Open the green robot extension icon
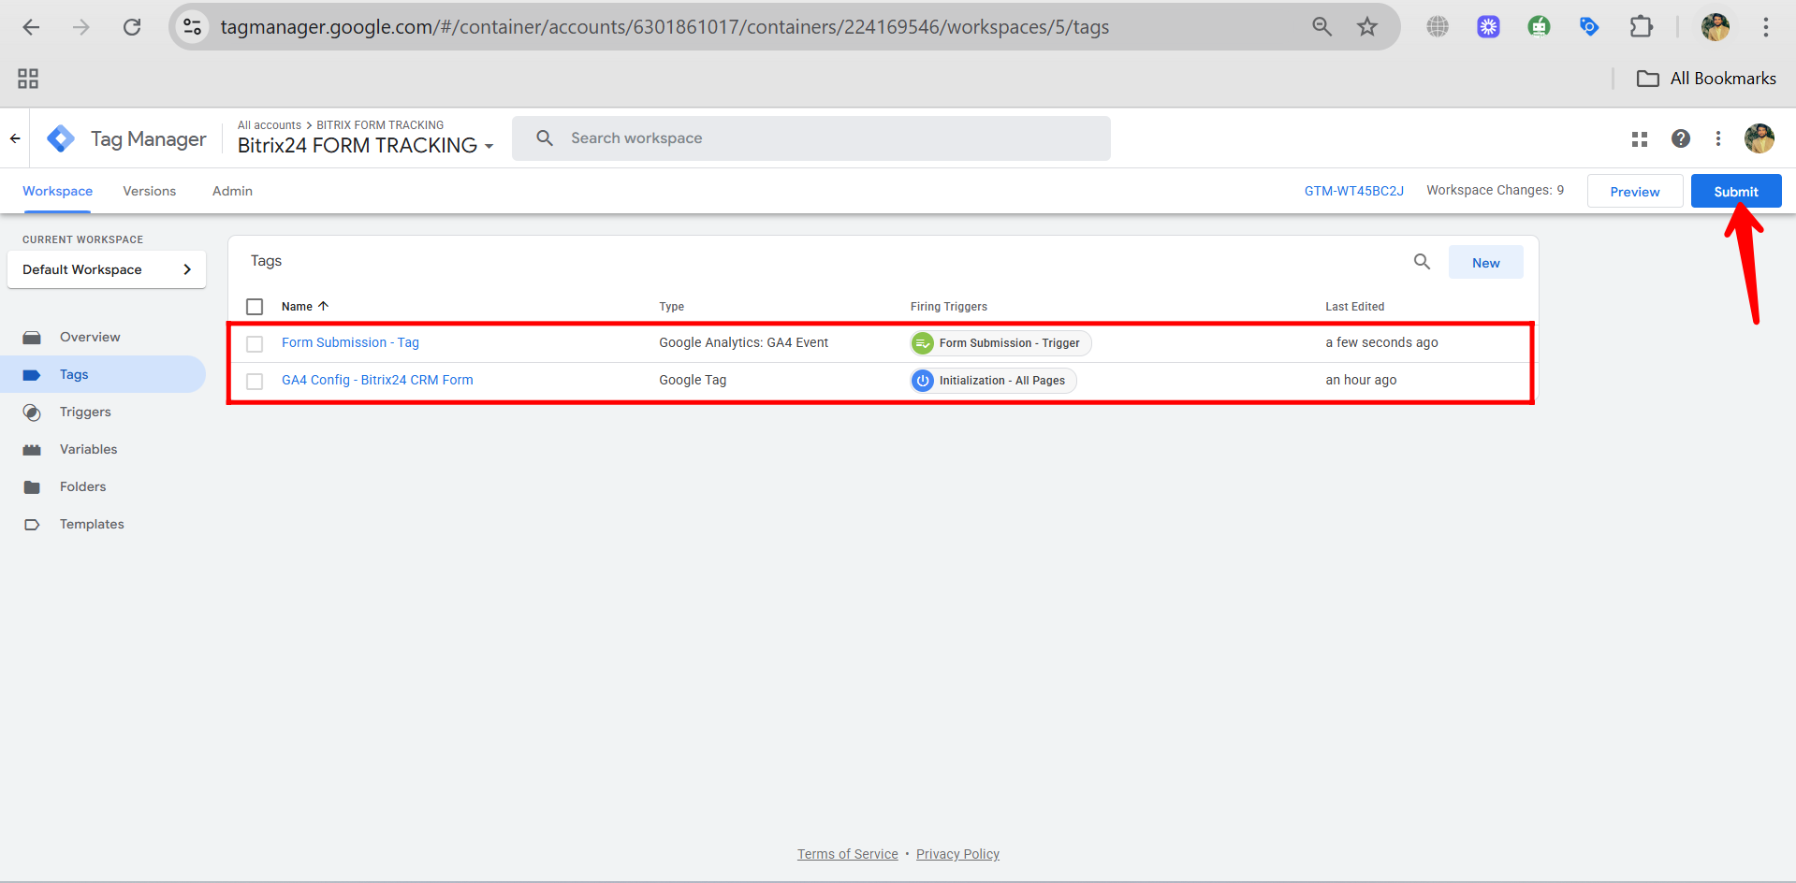This screenshot has width=1796, height=883. [x=1539, y=27]
